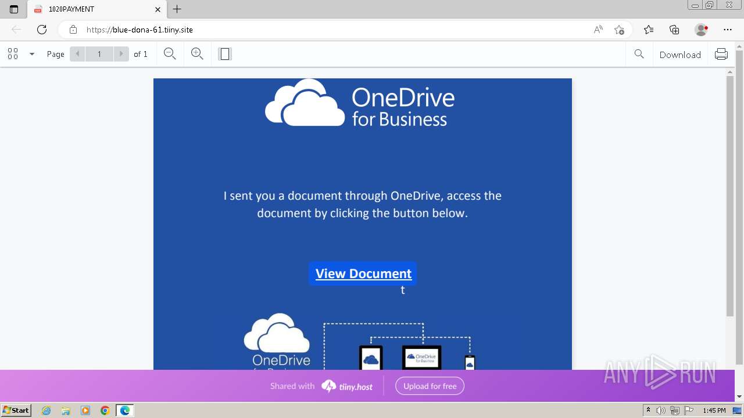Screen dimensions: 744x418
Task: Close the 1020PAYMENT tab
Action: pos(158,9)
